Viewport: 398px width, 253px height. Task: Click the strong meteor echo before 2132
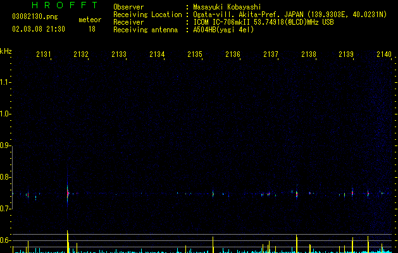pyautogui.click(x=68, y=193)
